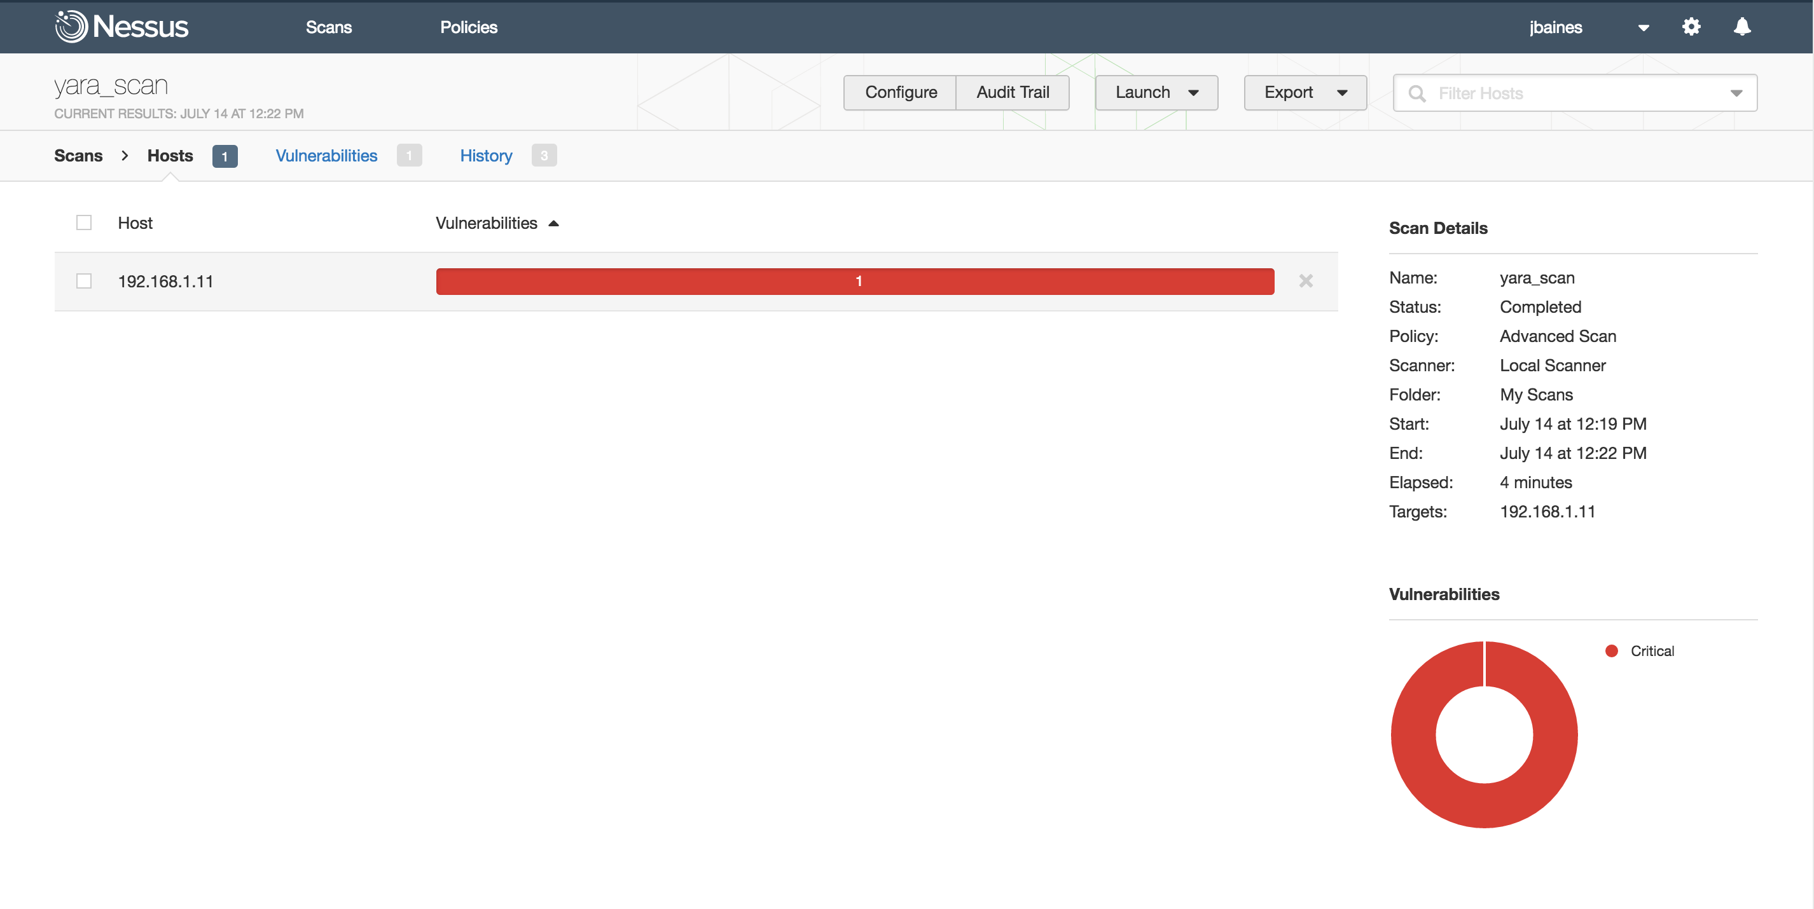The width and height of the screenshot is (1814, 909).
Task: Click the 'My Scans' folder value
Action: [x=1536, y=395]
